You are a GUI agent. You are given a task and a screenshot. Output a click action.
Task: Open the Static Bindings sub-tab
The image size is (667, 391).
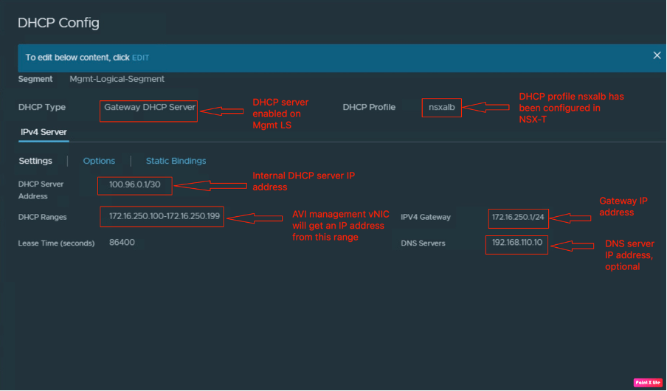point(176,161)
